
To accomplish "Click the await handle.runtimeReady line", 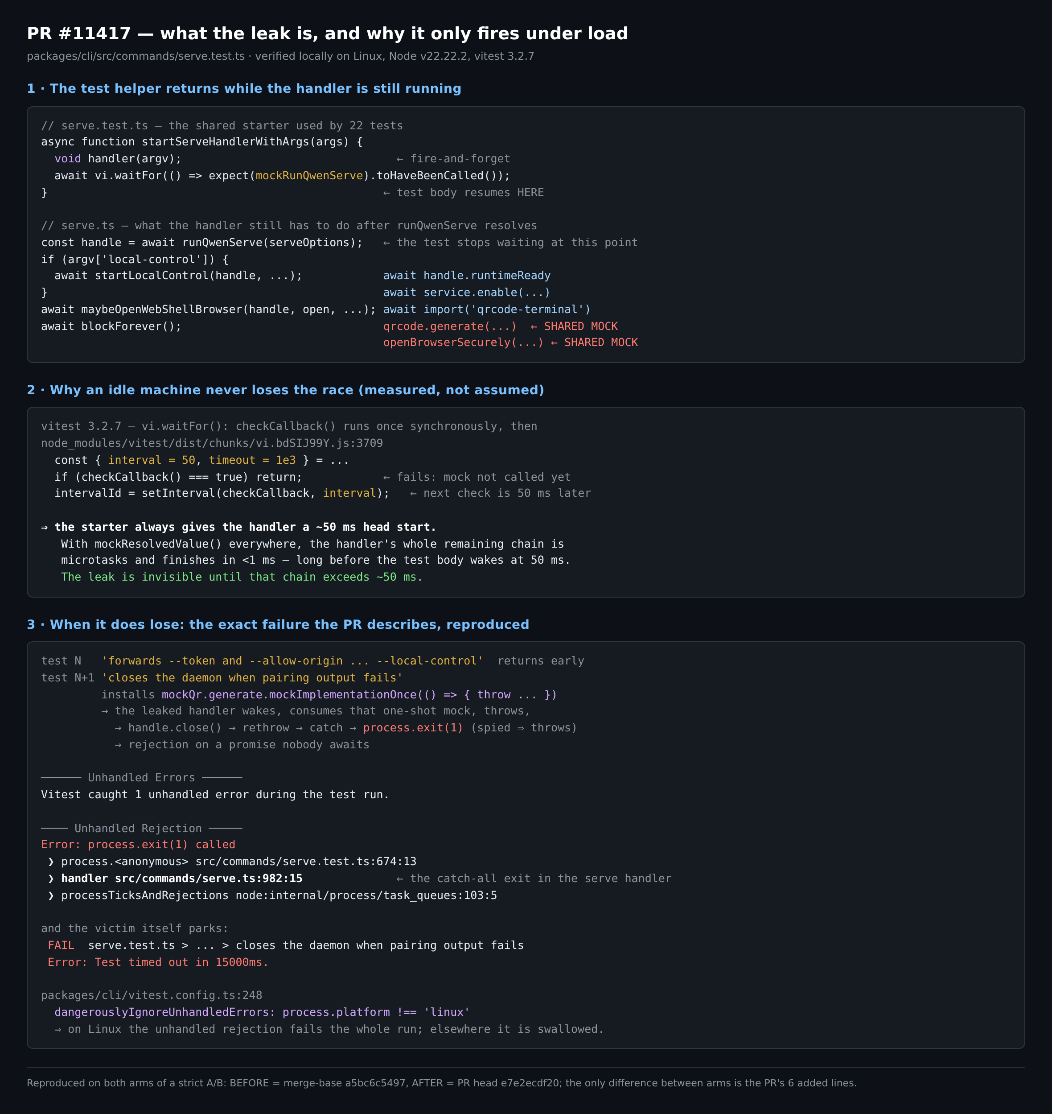I will coord(467,276).
